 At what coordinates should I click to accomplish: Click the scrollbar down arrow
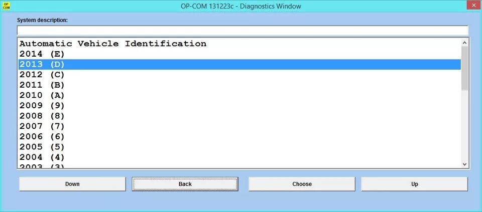click(465, 164)
